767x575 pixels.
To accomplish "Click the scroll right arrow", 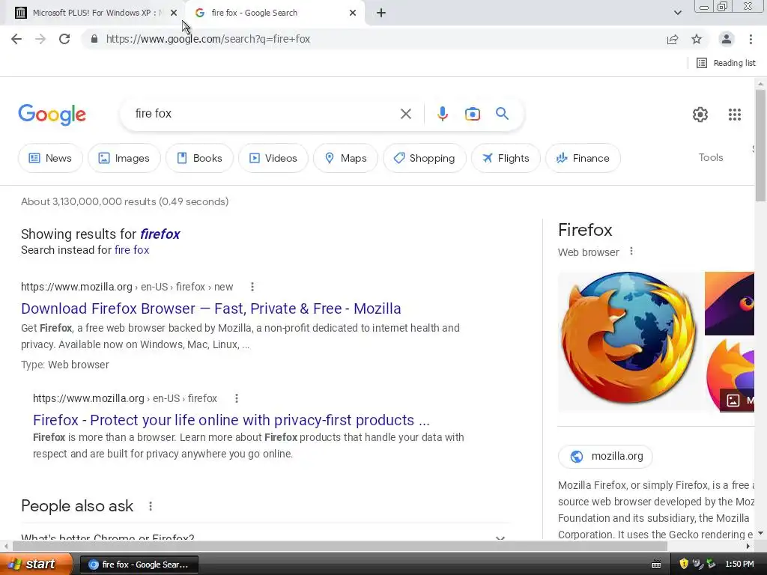I will (748, 546).
